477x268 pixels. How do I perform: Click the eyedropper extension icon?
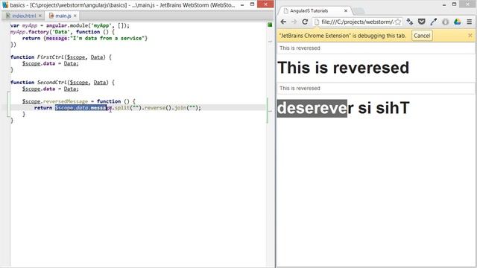(x=433, y=22)
